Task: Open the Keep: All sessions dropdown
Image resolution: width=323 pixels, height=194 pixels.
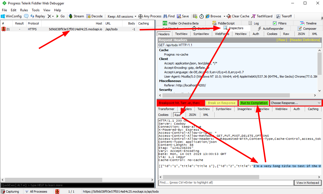Action: click(x=122, y=16)
